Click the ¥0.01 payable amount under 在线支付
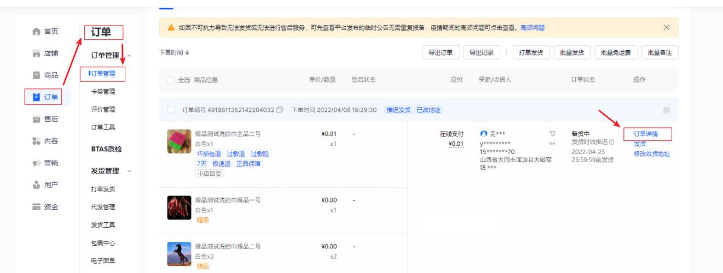The width and height of the screenshot is (723, 273). (455, 144)
